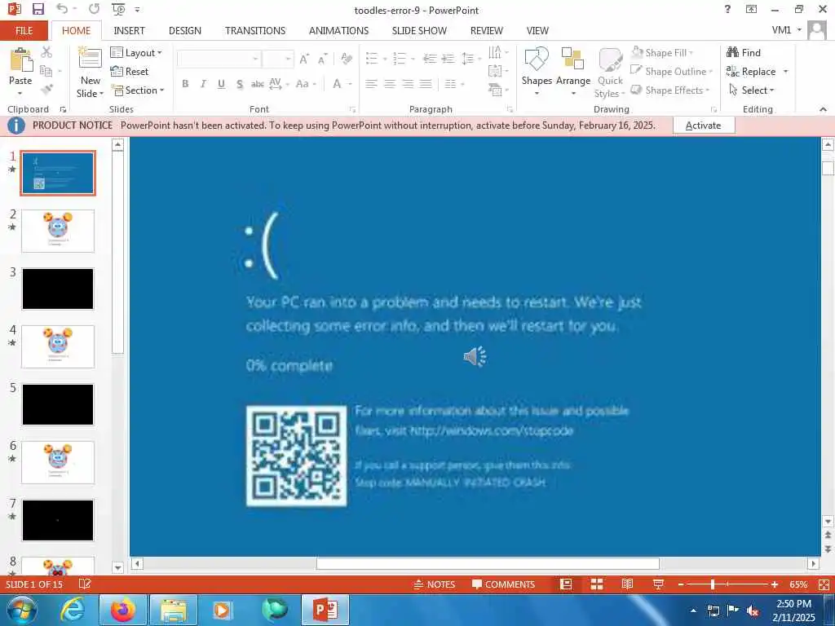Open the Shape Effects dropdown

(x=670, y=90)
